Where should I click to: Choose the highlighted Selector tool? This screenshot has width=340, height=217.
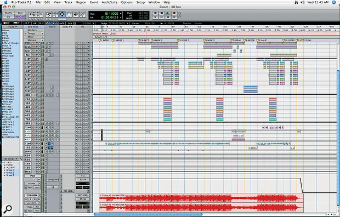coord(62,14)
